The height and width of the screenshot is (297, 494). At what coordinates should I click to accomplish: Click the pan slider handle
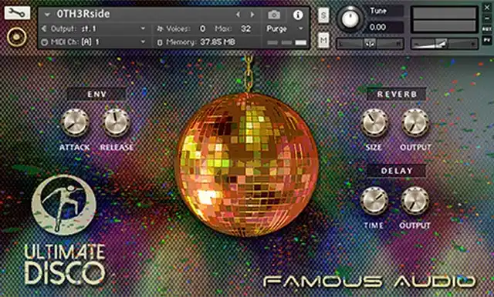(x=370, y=44)
